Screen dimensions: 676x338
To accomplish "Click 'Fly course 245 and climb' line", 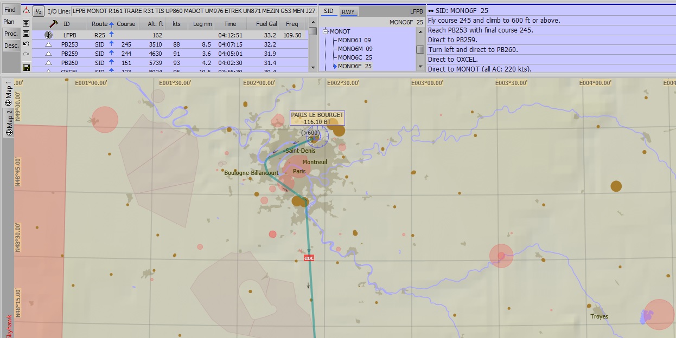I will click(494, 21).
